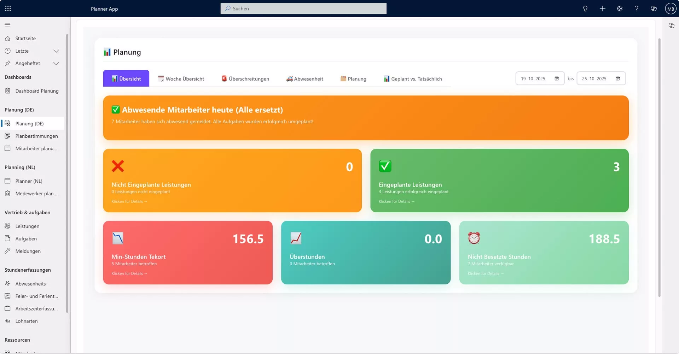Click the main page vertical scrollbar
The height and width of the screenshot is (354, 679).
point(659,167)
